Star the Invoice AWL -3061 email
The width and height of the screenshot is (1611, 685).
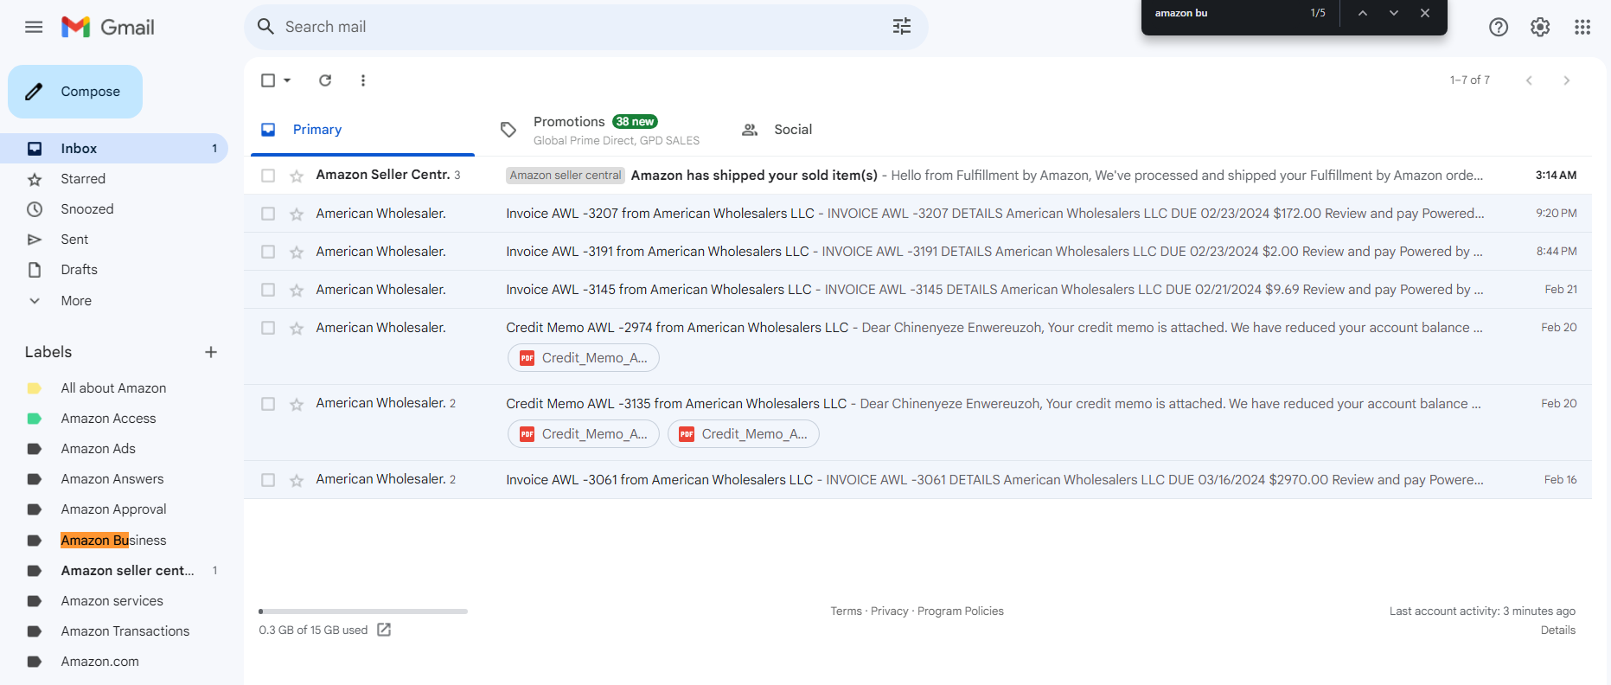pos(297,481)
